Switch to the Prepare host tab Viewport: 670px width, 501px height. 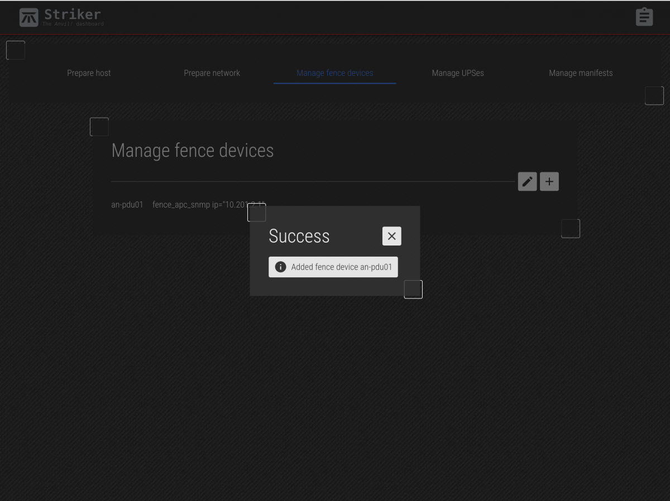coord(89,73)
